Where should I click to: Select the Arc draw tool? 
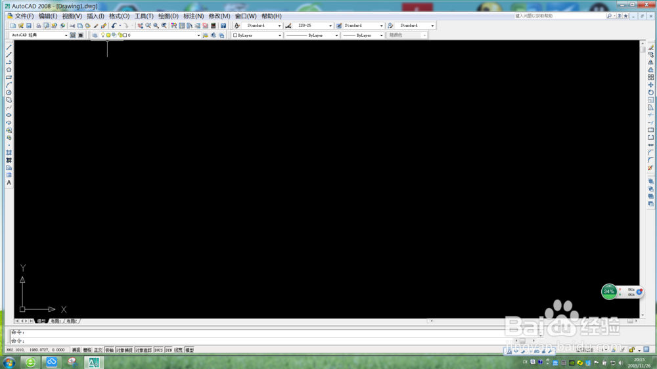coord(9,85)
